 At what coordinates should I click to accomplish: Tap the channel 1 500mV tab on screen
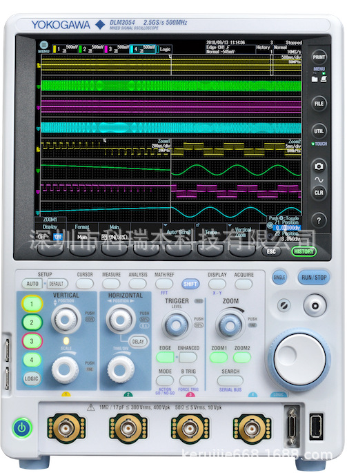pos(64,49)
